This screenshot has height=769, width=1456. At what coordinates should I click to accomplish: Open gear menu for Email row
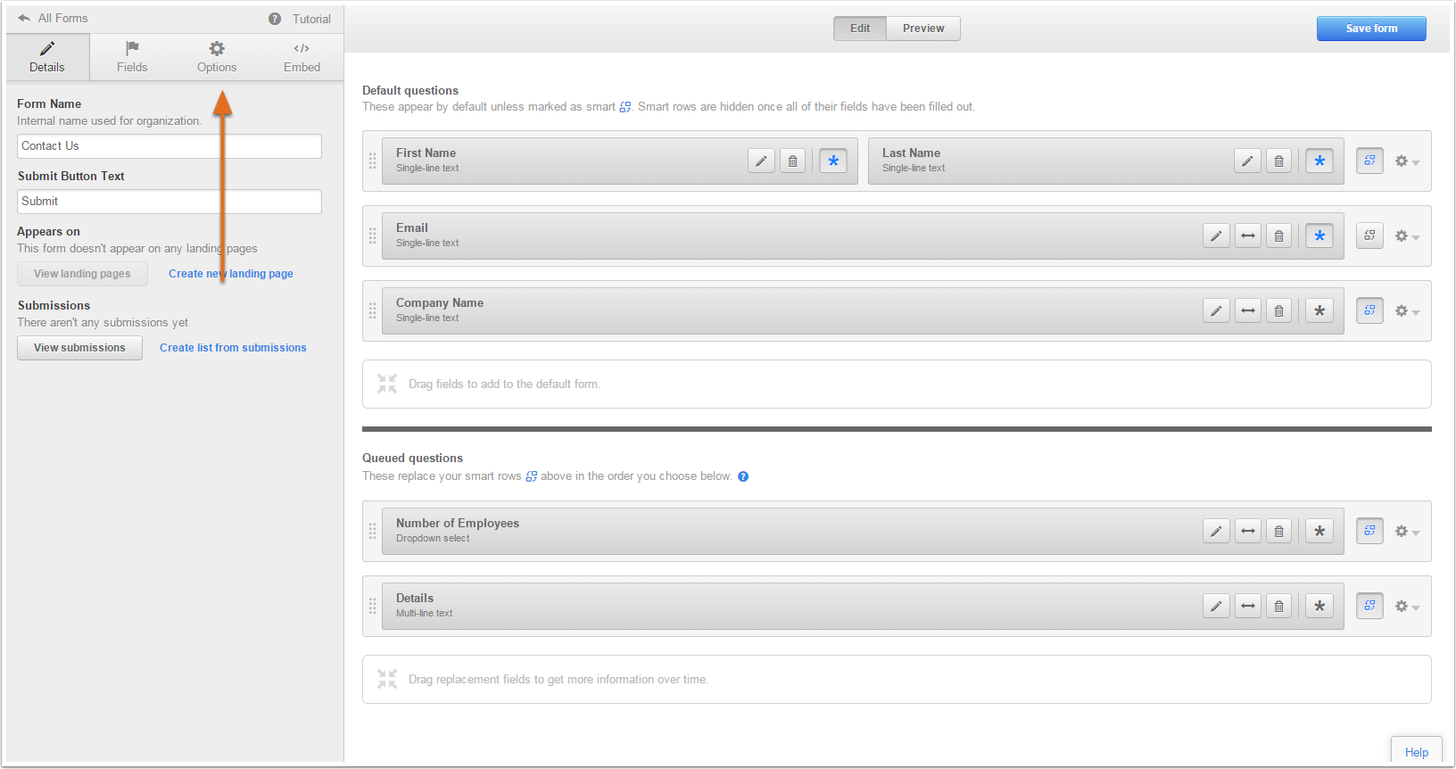1407,236
